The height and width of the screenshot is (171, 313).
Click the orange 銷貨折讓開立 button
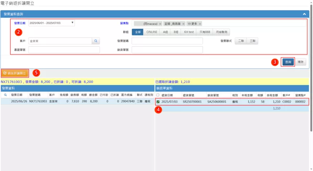(x=15, y=73)
